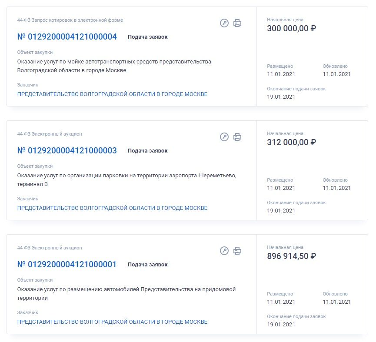Click the 896 914,50 ₽ starting price
The width and height of the screenshot is (376, 342).
click(291, 256)
